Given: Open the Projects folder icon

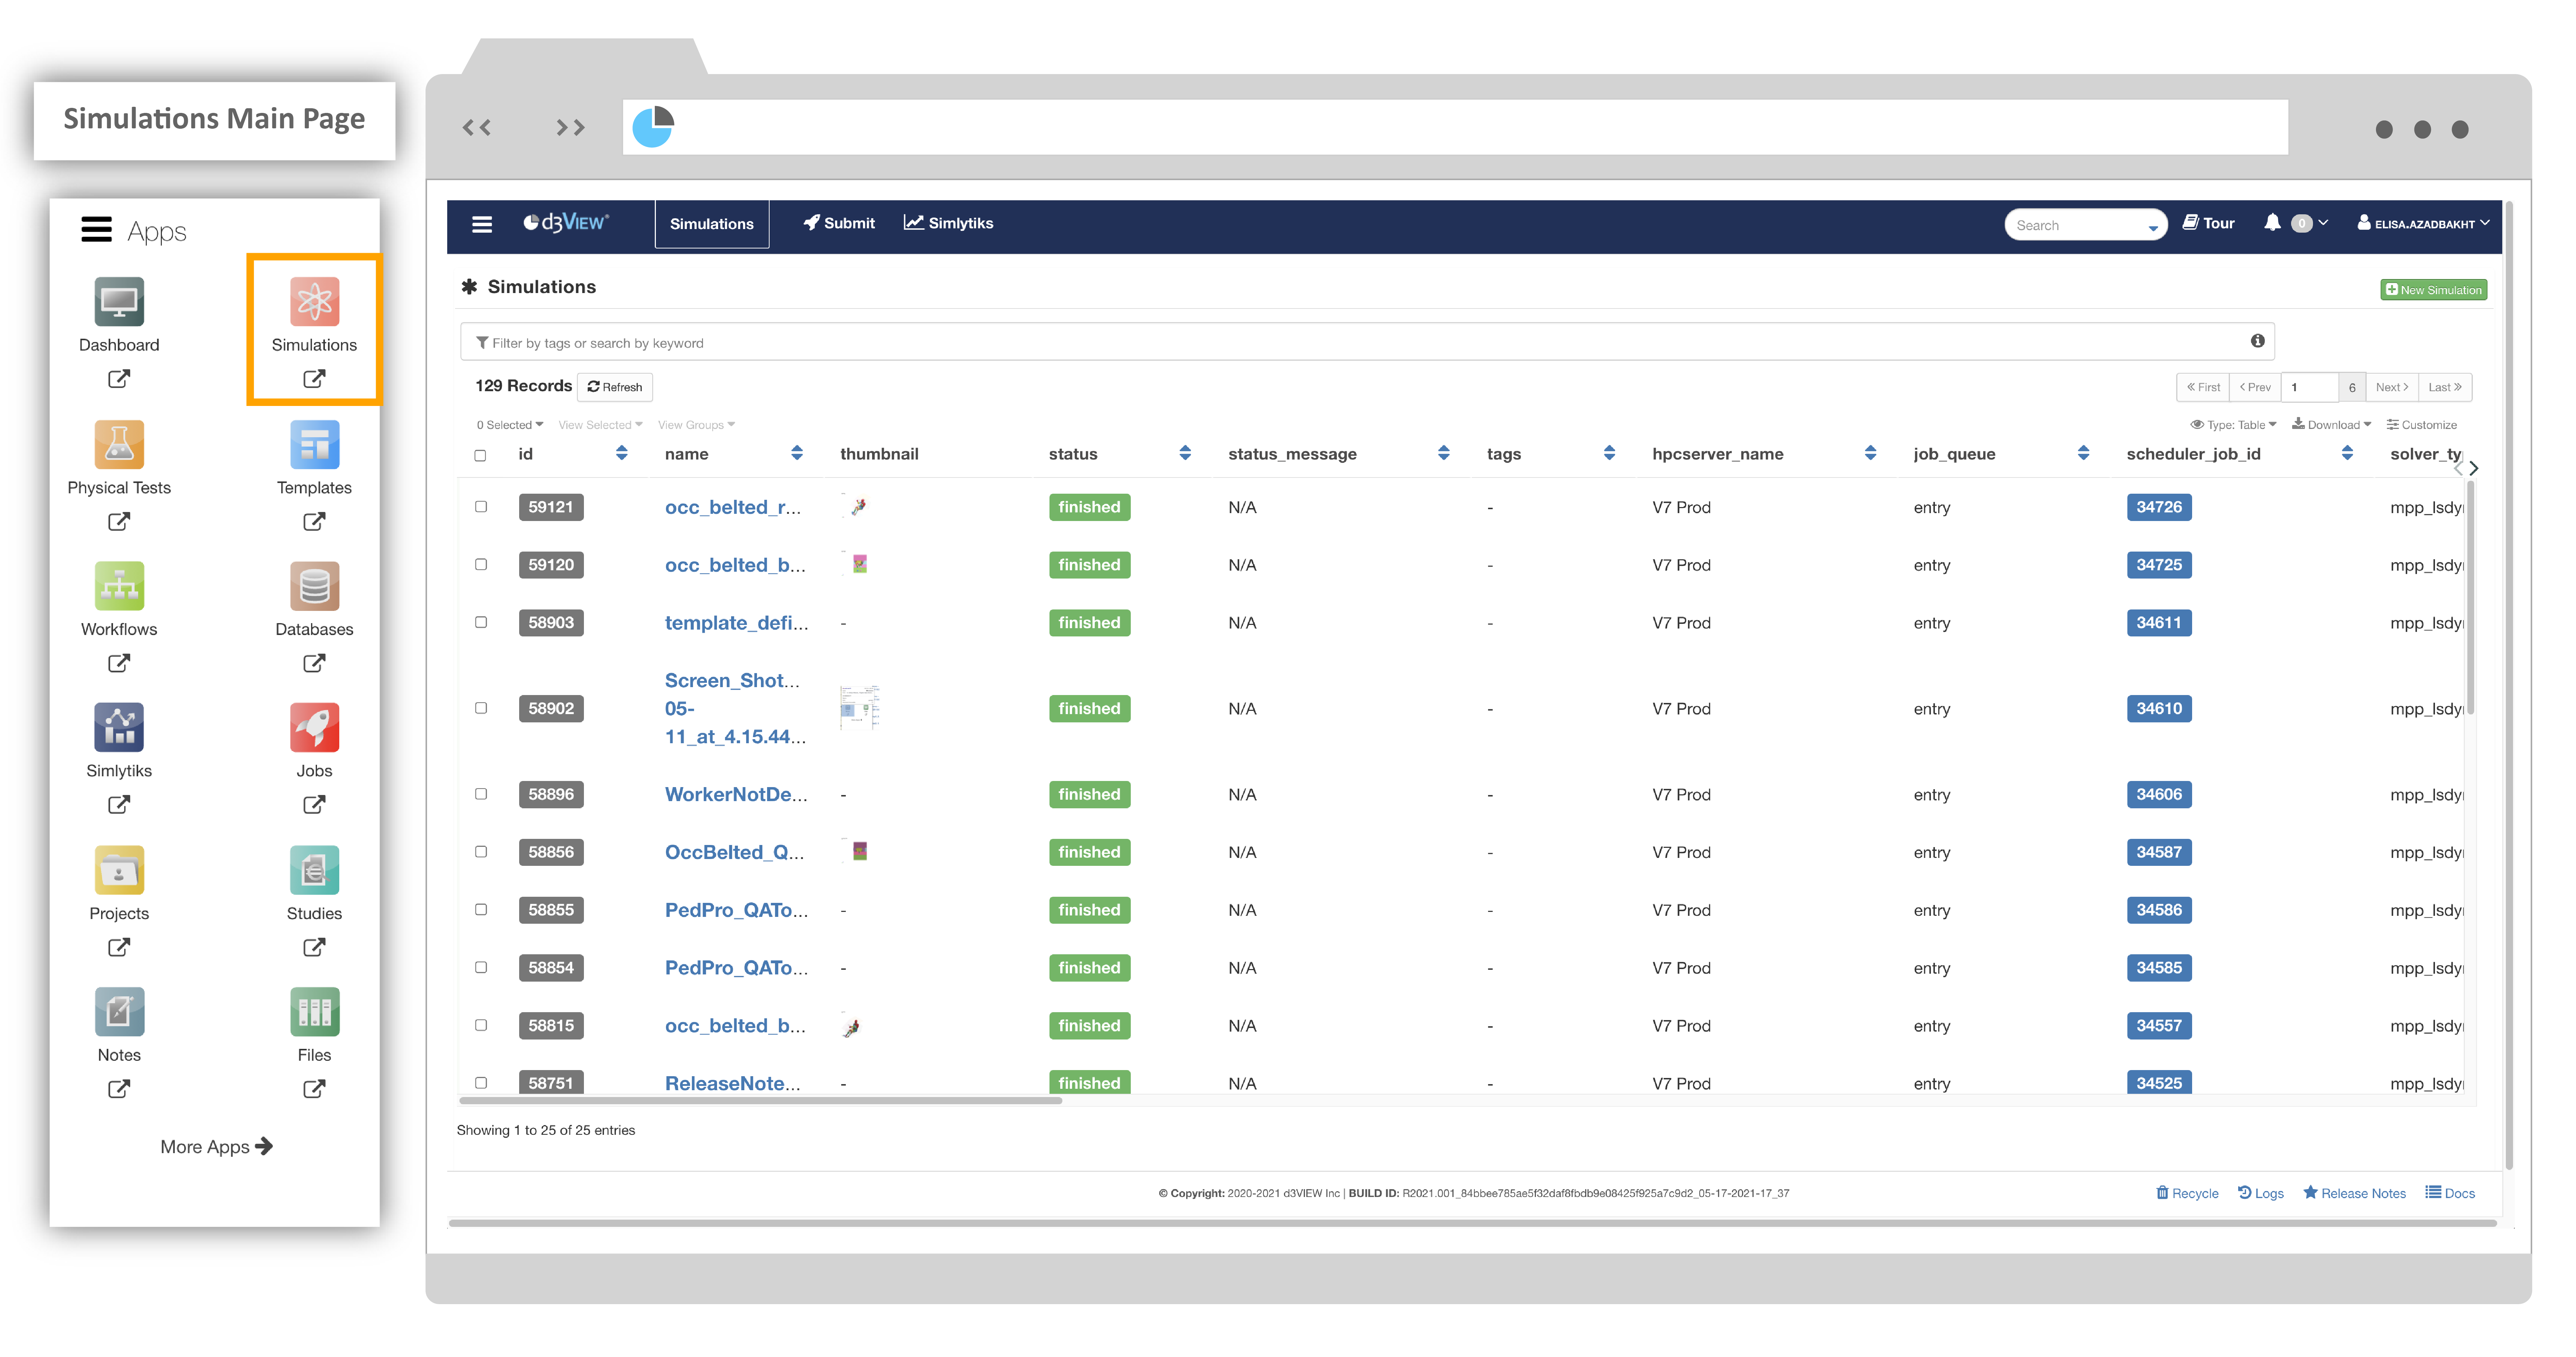Looking at the screenshot, I should tap(119, 871).
